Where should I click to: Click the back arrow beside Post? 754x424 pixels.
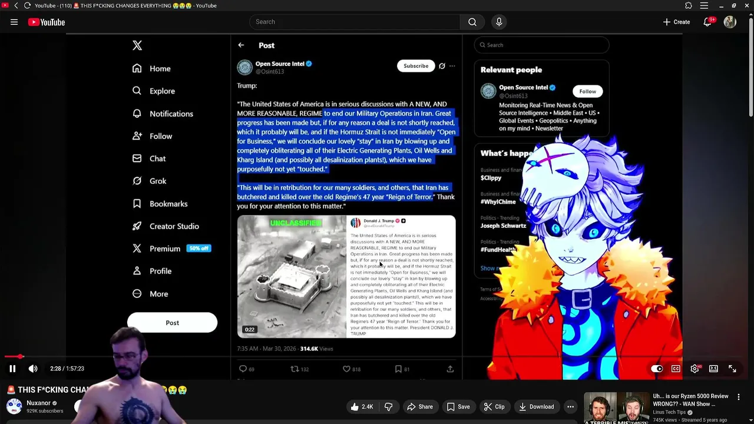[241, 45]
